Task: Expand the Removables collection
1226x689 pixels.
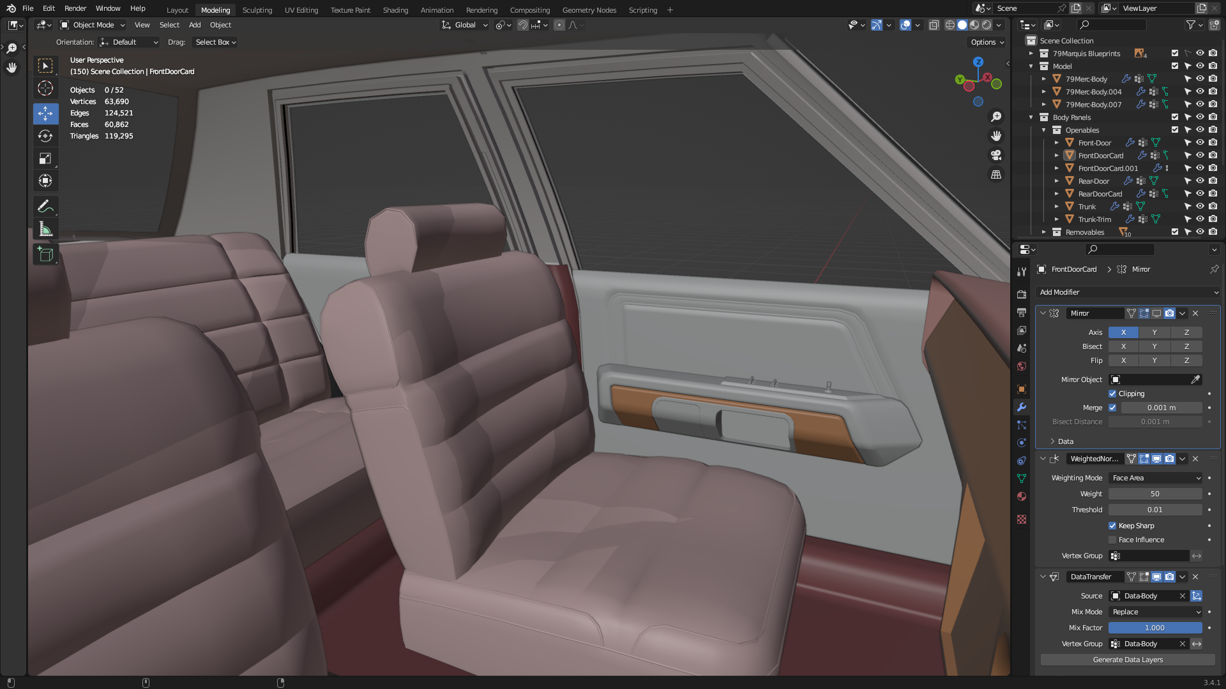Action: [x=1044, y=232]
